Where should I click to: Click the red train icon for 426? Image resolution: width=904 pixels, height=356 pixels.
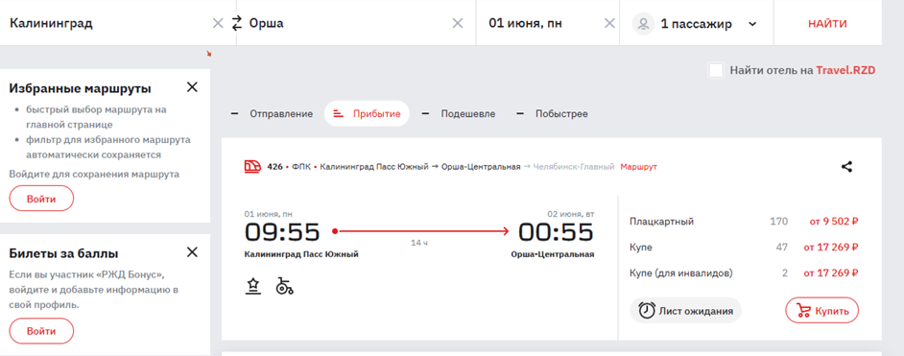(x=252, y=166)
